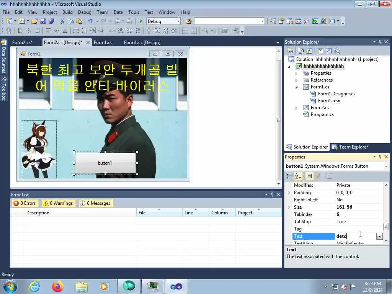
Task: Open the Text property value dropdown
Action: 379,236
